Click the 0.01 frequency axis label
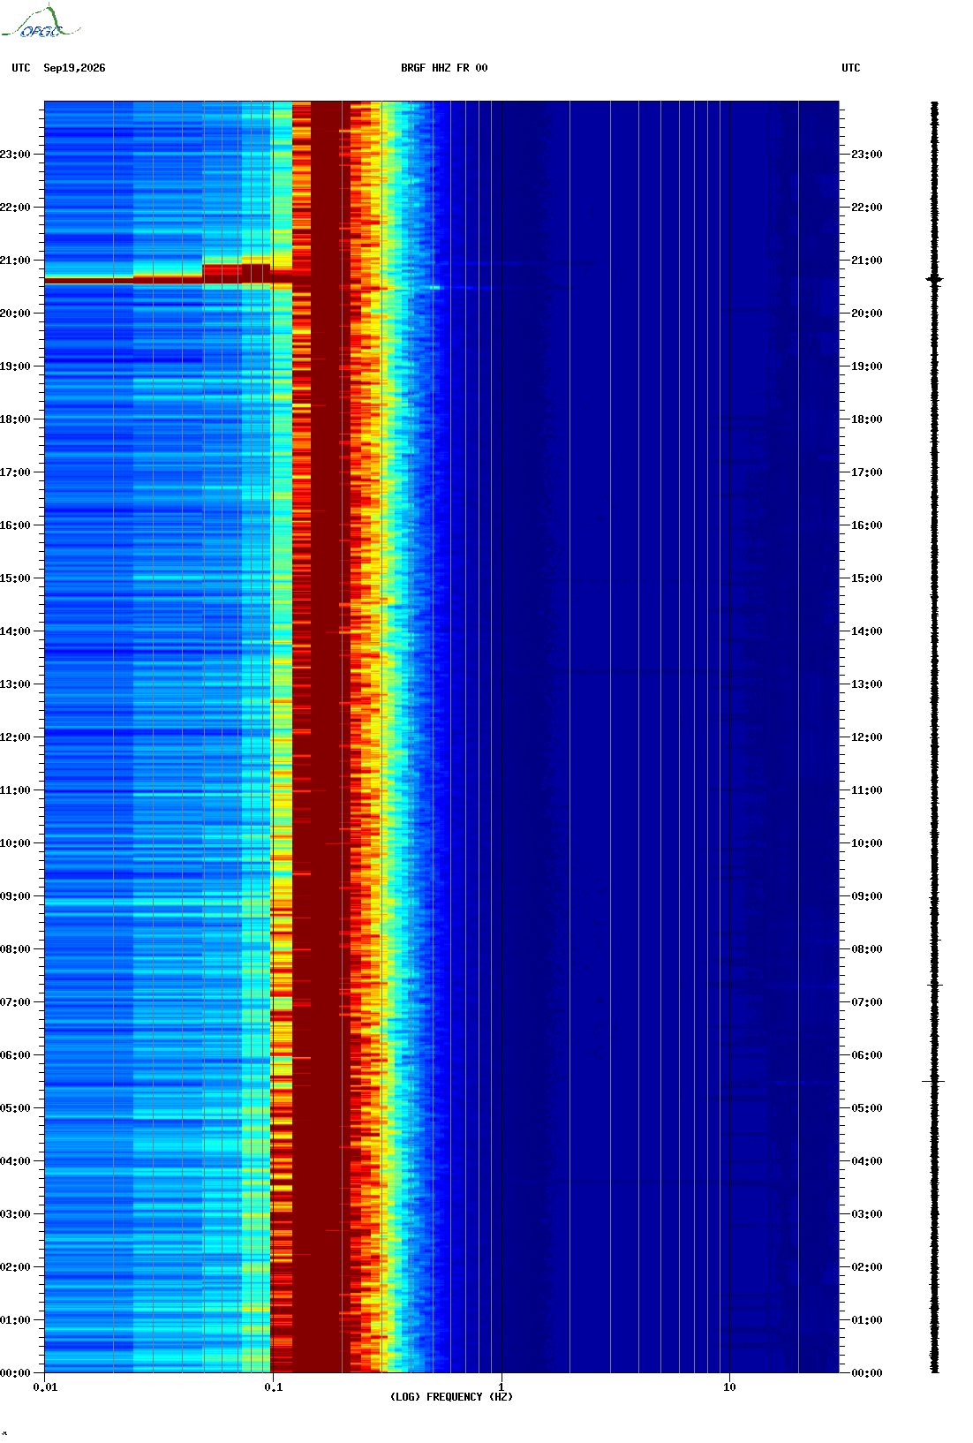This screenshot has width=973, height=1443. coord(45,1387)
